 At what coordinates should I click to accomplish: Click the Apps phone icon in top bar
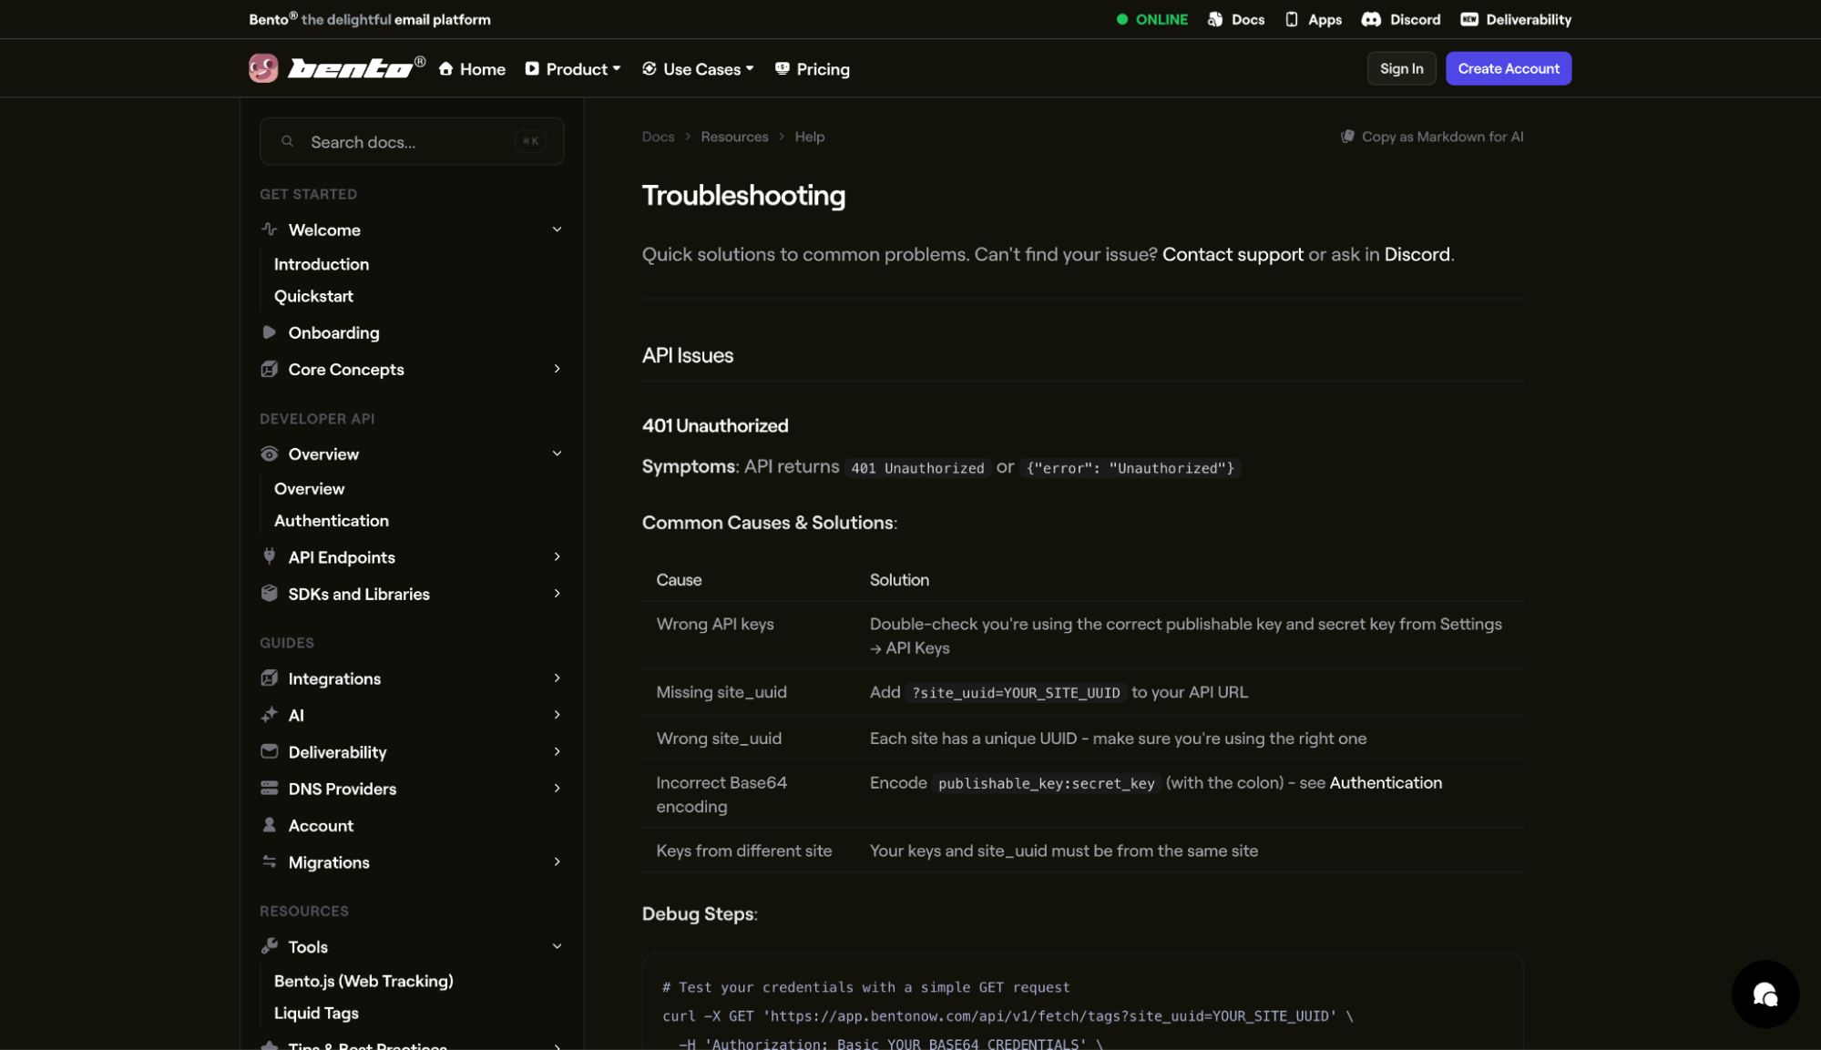[x=1291, y=19]
